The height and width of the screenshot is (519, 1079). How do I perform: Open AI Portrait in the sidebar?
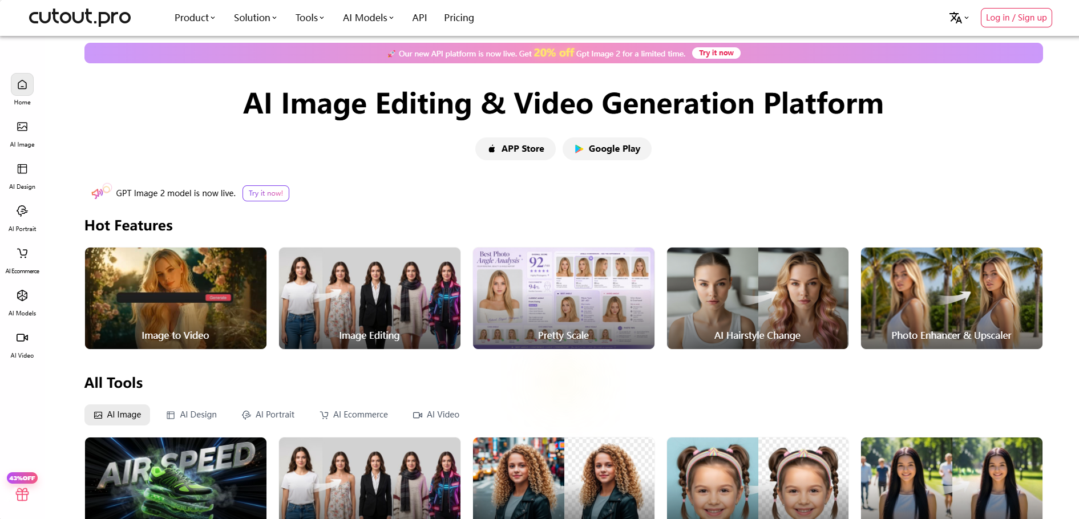click(x=22, y=217)
